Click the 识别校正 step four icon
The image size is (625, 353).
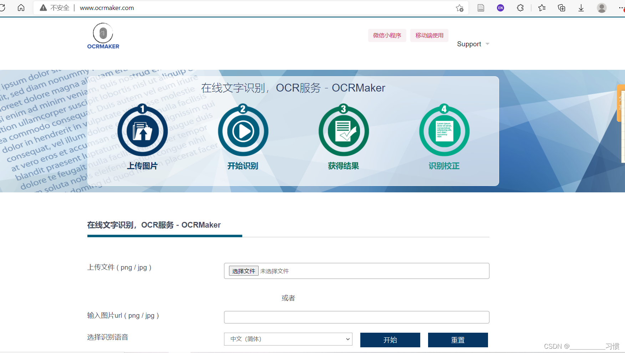point(444,131)
